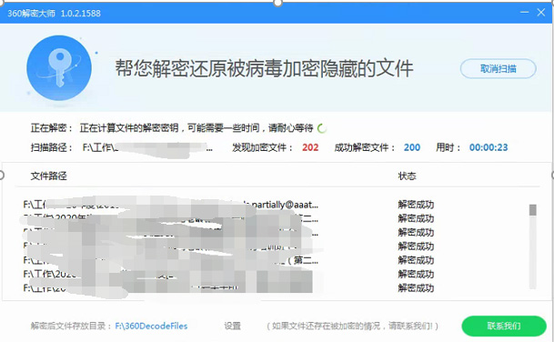
Task: Click the 取消扫描 button
Action: point(499,68)
